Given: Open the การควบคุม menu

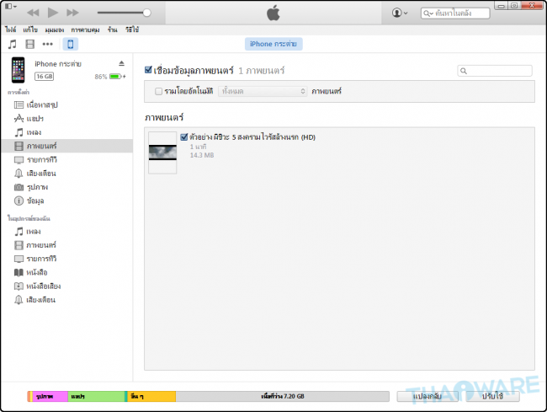Looking at the screenshot, I should tap(85, 29).
